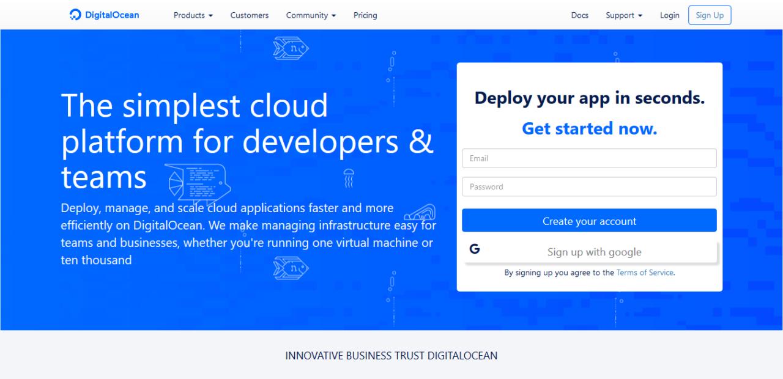Click the large code fish beside 'teams'
783x379 pixels.
click(x=197, y=182)
